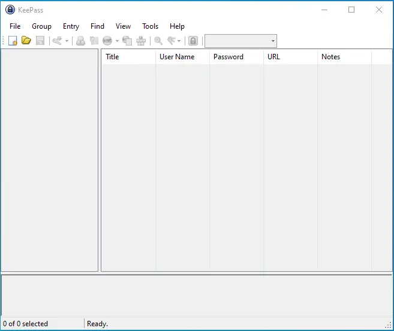The width and height of the screenshot is (394, 331).
Task: Click the empty group tree panel
Action: click(x=50, y=160)
